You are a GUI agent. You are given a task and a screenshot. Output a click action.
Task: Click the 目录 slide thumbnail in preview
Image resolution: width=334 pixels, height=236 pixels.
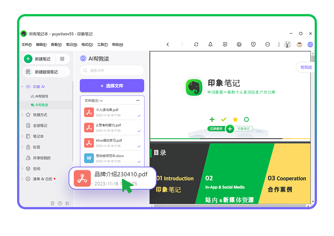point(230,173)
